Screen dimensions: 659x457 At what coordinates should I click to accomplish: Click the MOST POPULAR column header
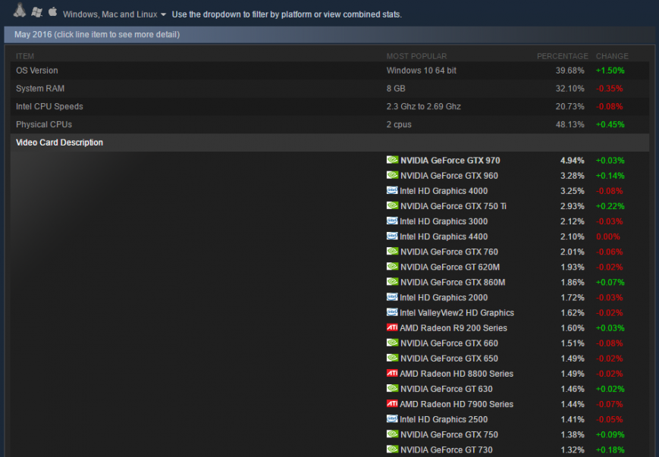tap(416, 56)
